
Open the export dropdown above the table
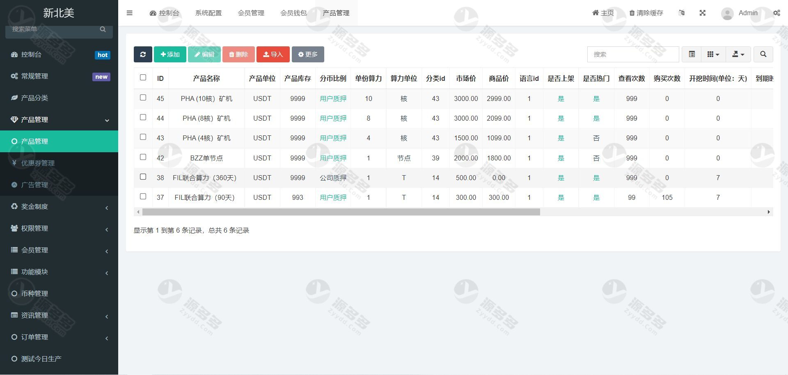(x=738, y=54)
